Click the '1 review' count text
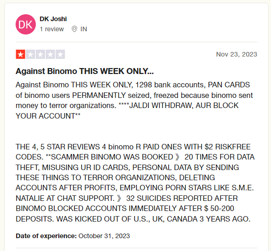This screenshot has height=251, width=271. pyautogui.click(x=52, y=29)
